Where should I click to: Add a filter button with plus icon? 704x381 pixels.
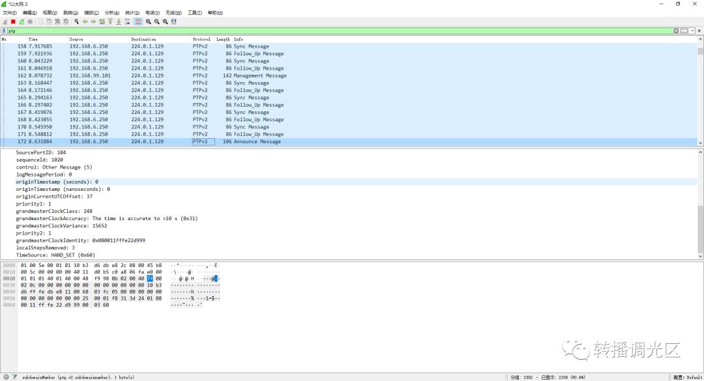tap(699, 31)
